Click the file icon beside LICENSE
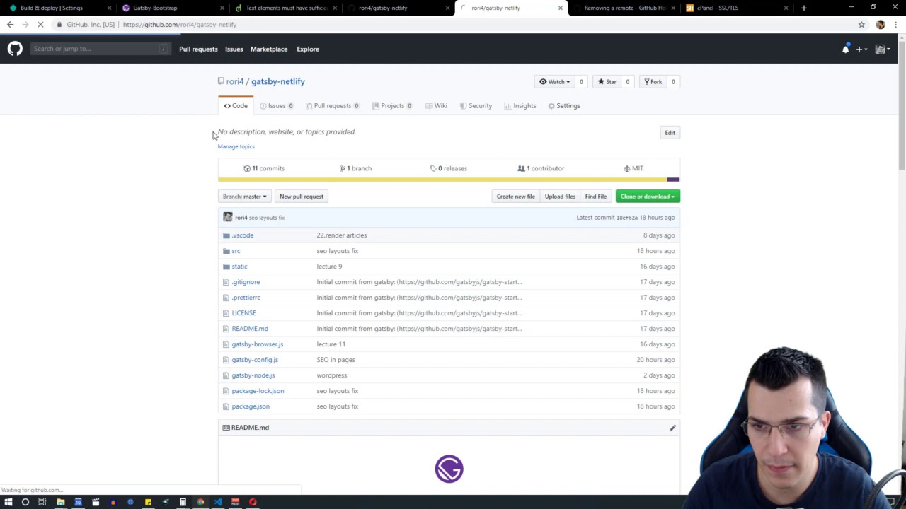Image resolution: width=906 pixels, height=509 pixels. point(226,313)
